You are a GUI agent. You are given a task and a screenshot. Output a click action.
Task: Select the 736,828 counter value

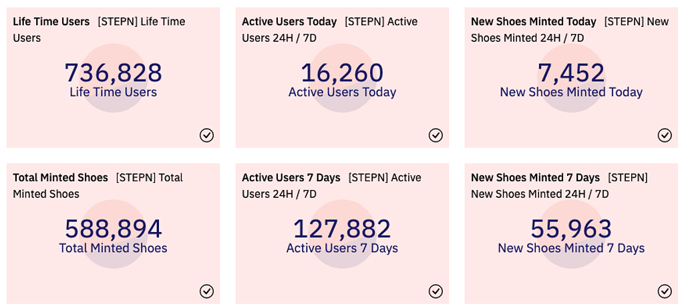click(x=113, y=73)
